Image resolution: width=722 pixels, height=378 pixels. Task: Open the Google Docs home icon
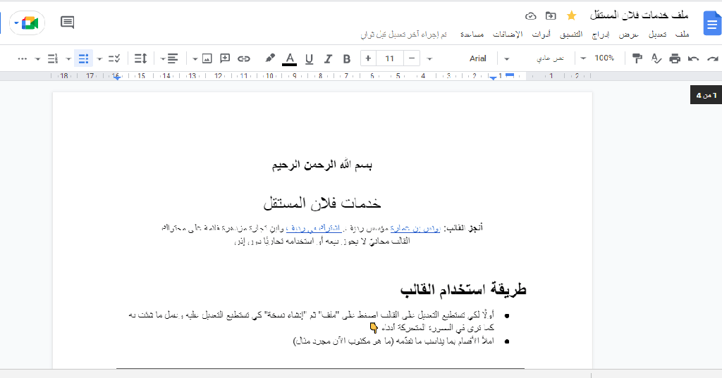pos(711,23)
